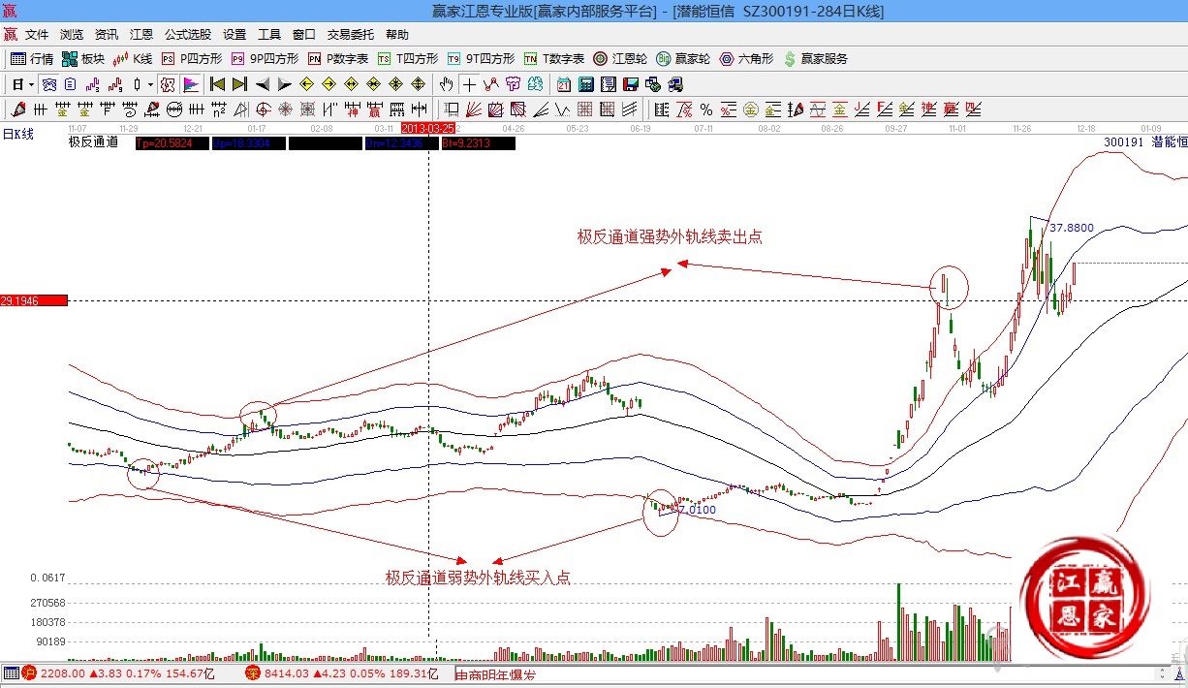
Task: Toggle the crosshair cursor button
Action: tap(470, 84)
